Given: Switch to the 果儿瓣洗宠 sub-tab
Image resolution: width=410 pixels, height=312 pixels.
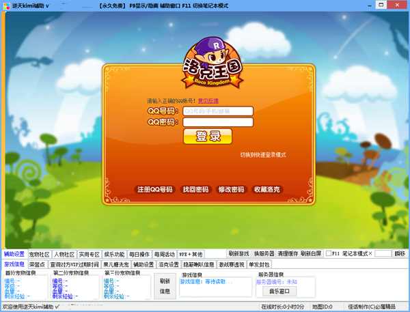Looking at the screenshot, I should pyautogui.click(x=116, y=264).
